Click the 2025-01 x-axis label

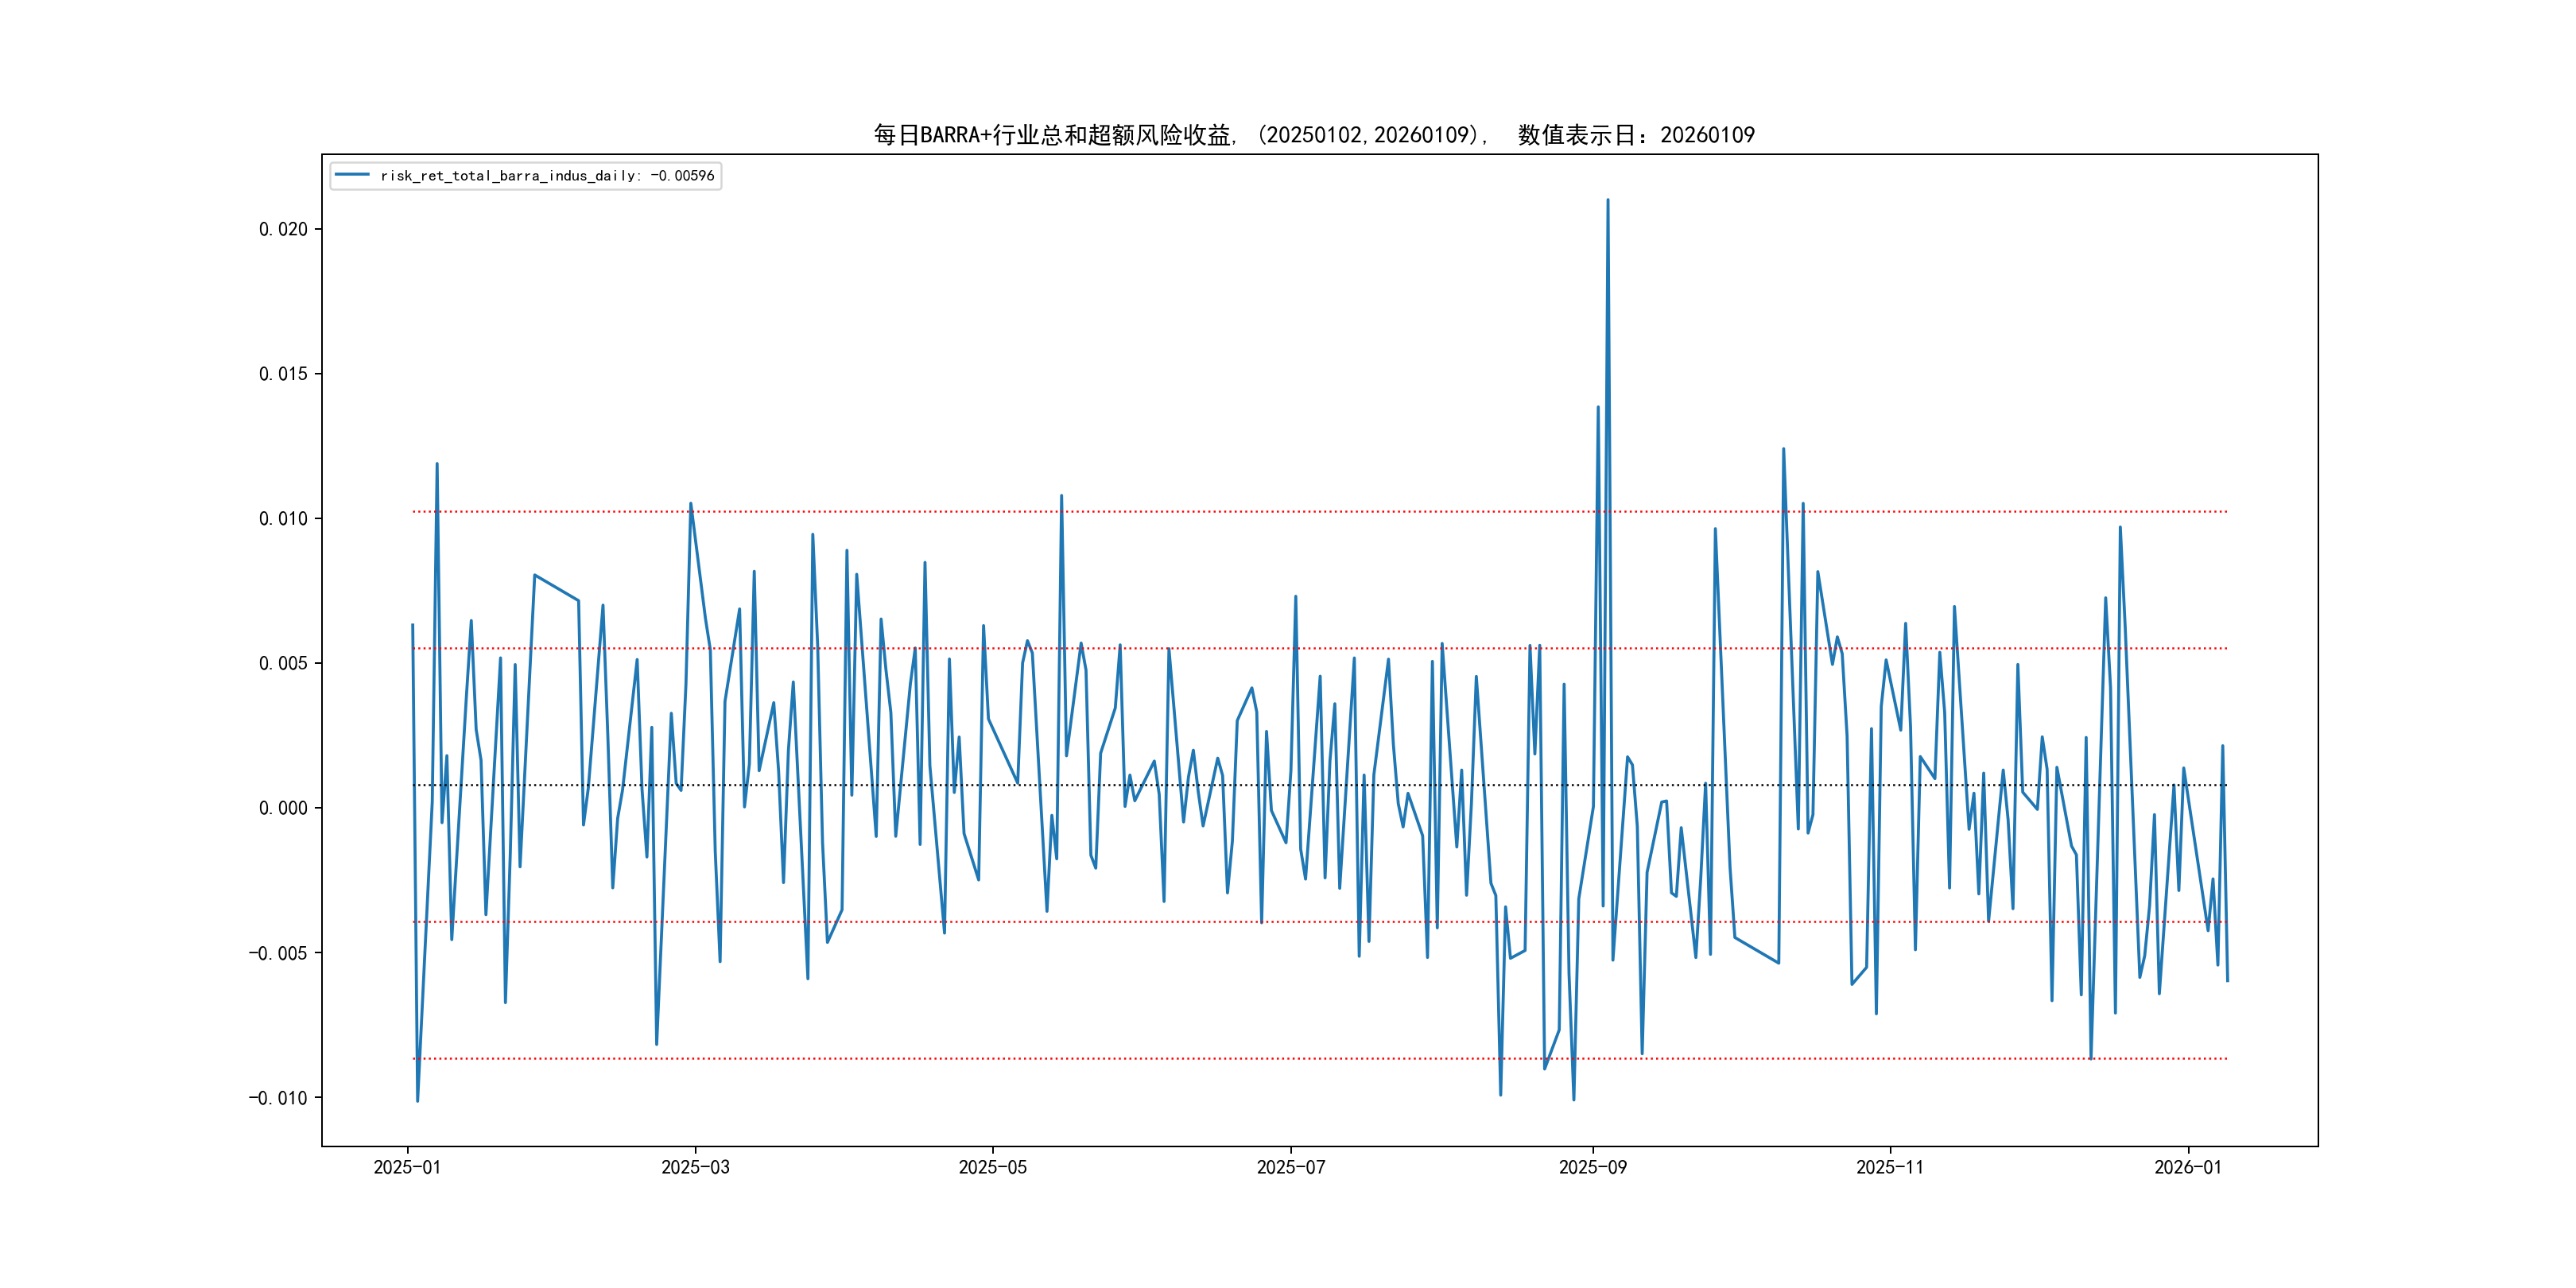click(x=407, y=1167)
